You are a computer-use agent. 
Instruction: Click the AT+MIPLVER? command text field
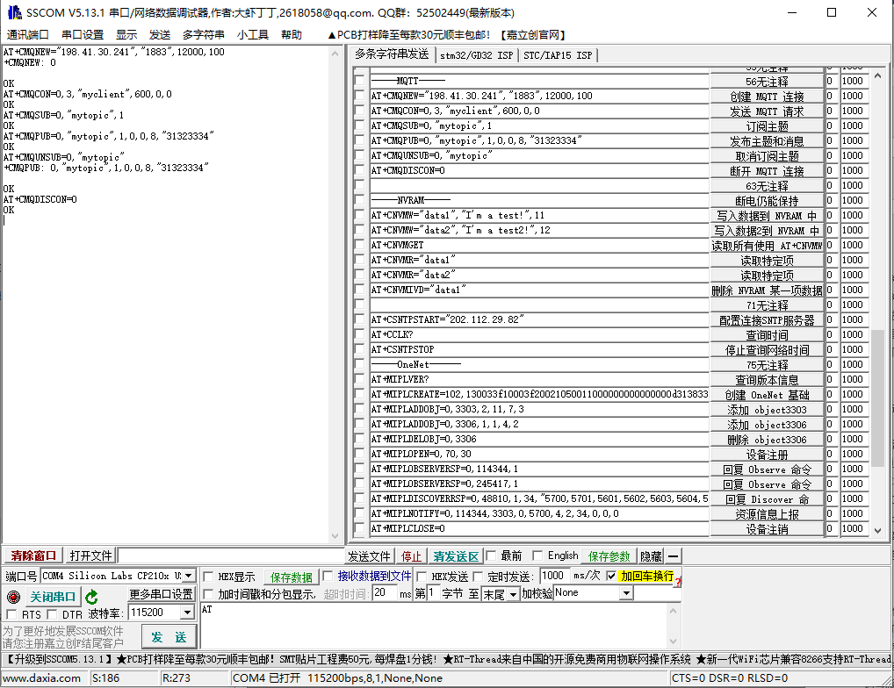click(x=539, y=379)
